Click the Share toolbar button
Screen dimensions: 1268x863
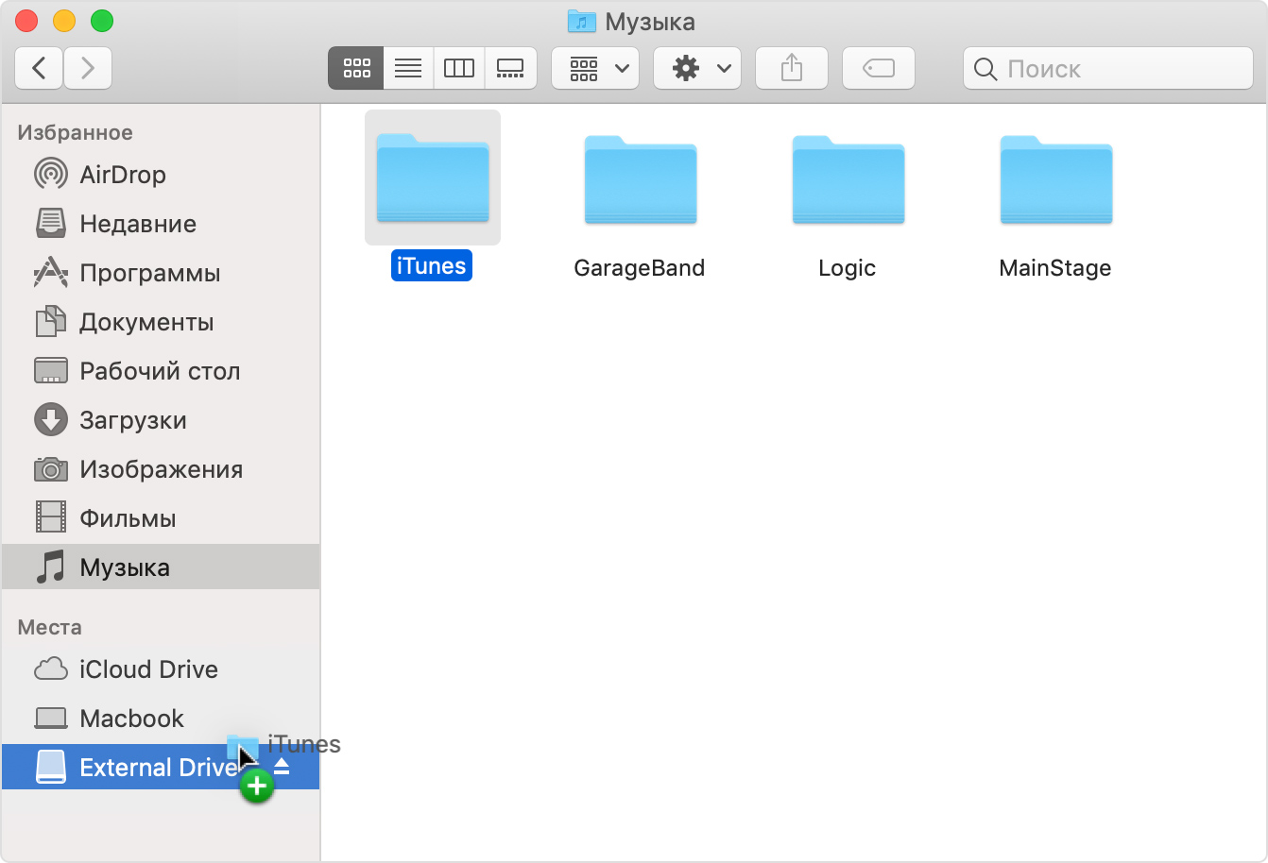pos(792,68)
